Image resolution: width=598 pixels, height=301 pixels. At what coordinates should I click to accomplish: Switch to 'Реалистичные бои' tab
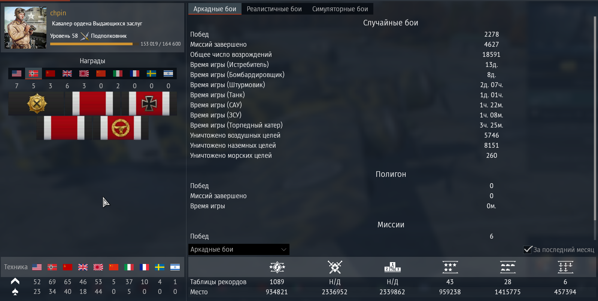[274, 9]
